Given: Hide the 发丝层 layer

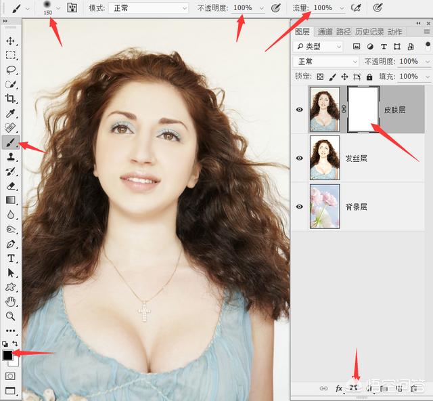Looking at the screenshot, I should (x=300, y=158).
